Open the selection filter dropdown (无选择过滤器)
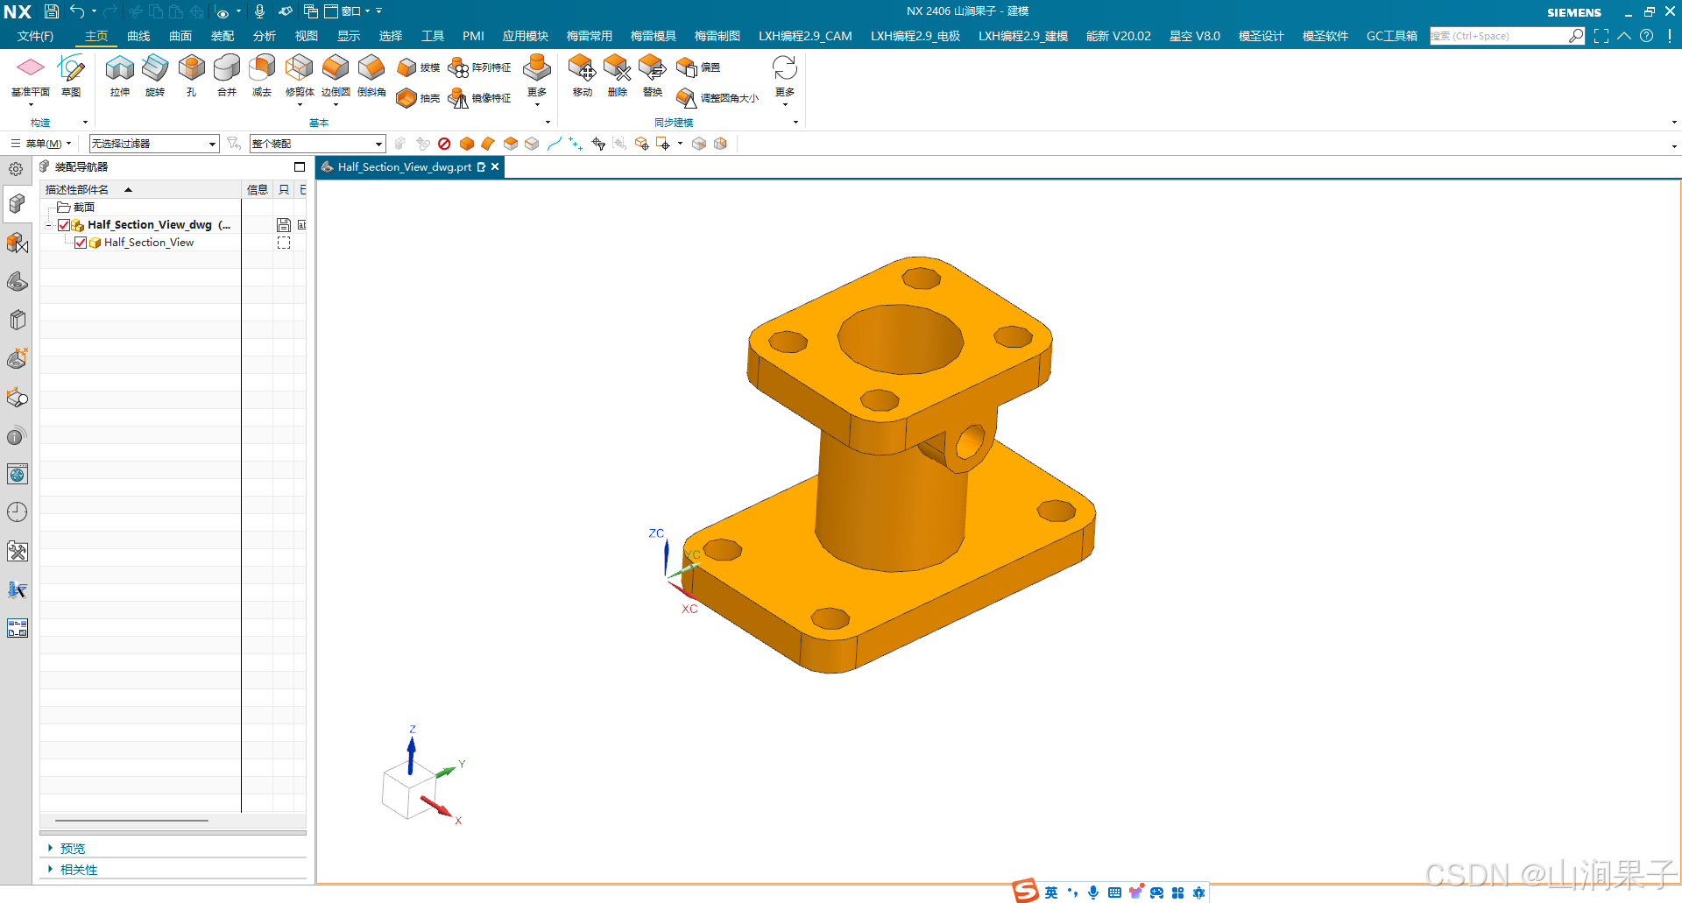The height and width of the screenshot is (903, 1682). [x=154, y=144]
